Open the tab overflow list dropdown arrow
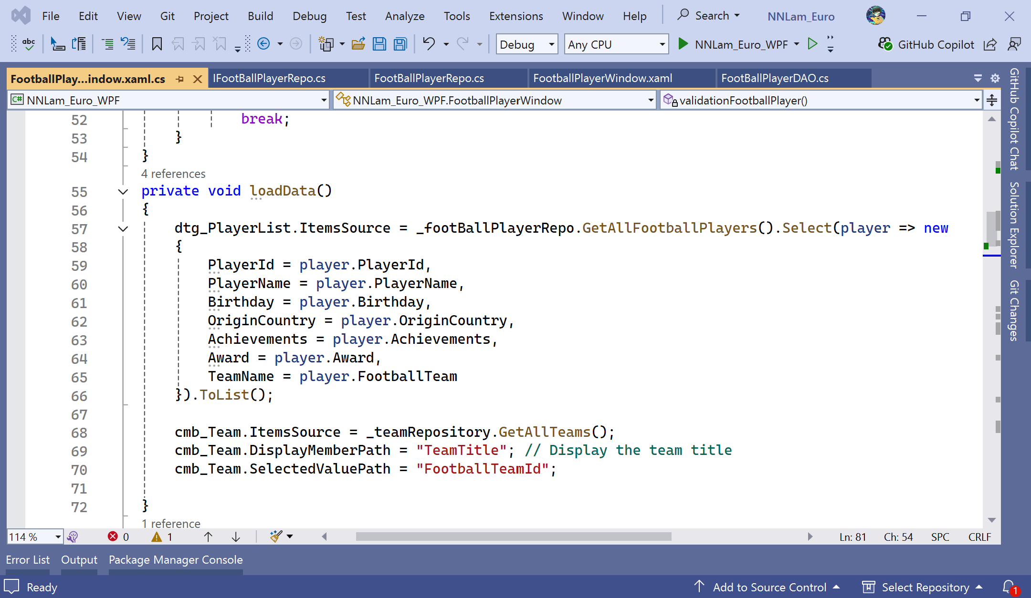Screen dimensions: 1031x598 (x=978, y=78)
